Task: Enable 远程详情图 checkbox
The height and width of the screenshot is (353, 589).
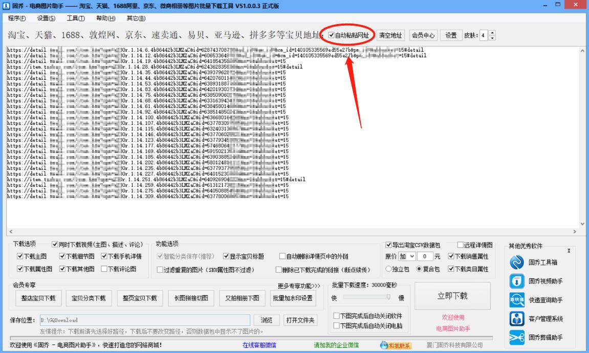Action: 460,245
